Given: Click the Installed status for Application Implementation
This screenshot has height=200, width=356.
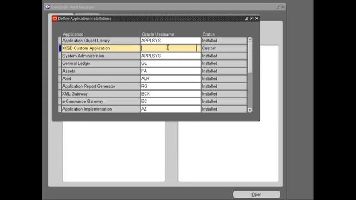Looking at the screenshot, I should tap(224, 109).
